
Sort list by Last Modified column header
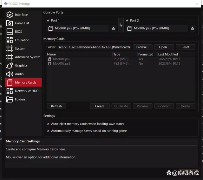point(176,55)
